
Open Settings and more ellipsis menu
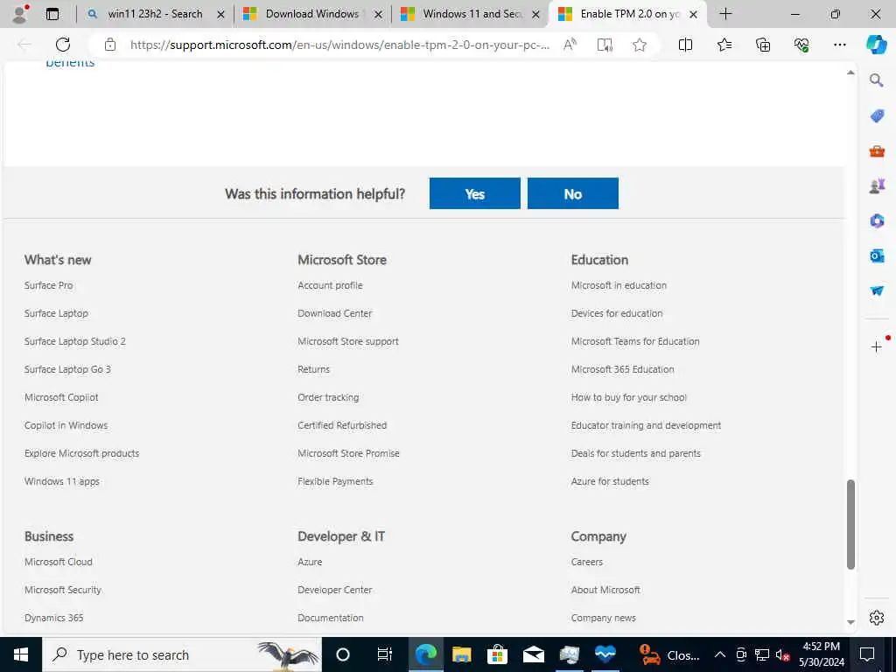click(839, 45)
